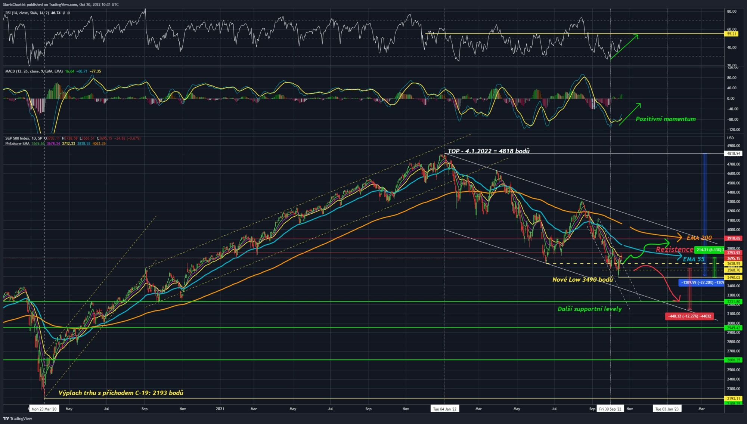Click the current price label 3695.15
The height and width of the screenshot is (424, 747).
734,258
